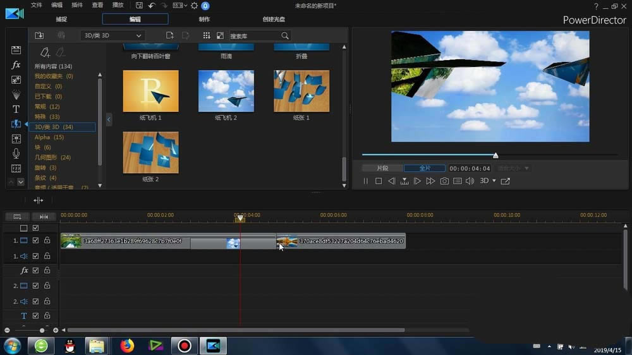The height and width of the screenshot is (355, 632).
Task: Open the Title Room (T icon)
Action: [x=16, y=109]
